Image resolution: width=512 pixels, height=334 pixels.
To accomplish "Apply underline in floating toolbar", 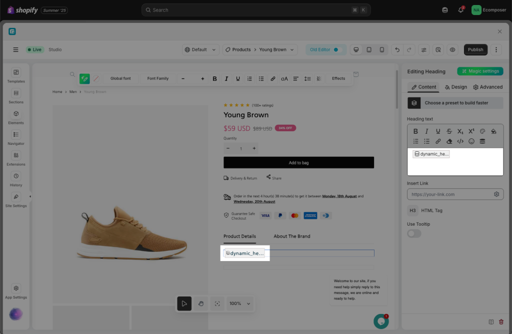I will tap(237, 78).
